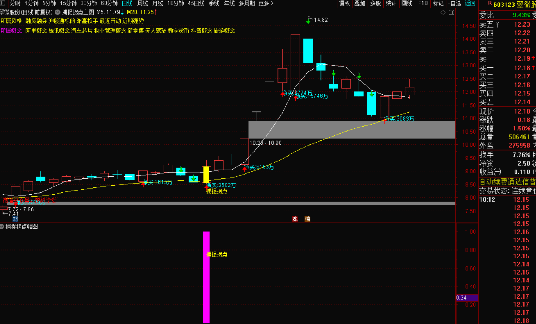Click the magenta 捕捉拐点 signal bar
Screen dimensions: 536x324
206,280
